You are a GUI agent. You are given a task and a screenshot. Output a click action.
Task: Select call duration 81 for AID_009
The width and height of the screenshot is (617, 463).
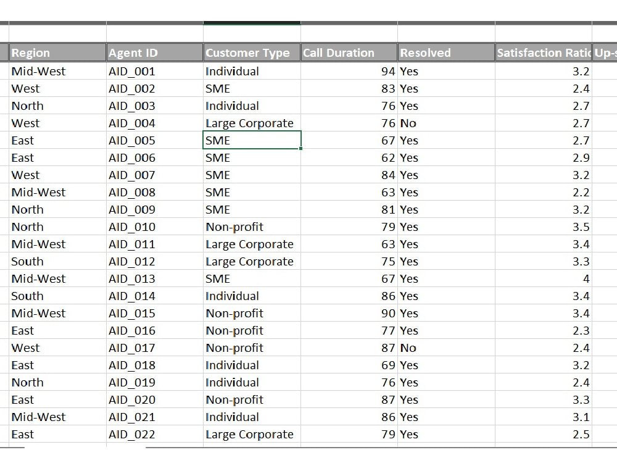pyautogui.click(x=349, y=210)
